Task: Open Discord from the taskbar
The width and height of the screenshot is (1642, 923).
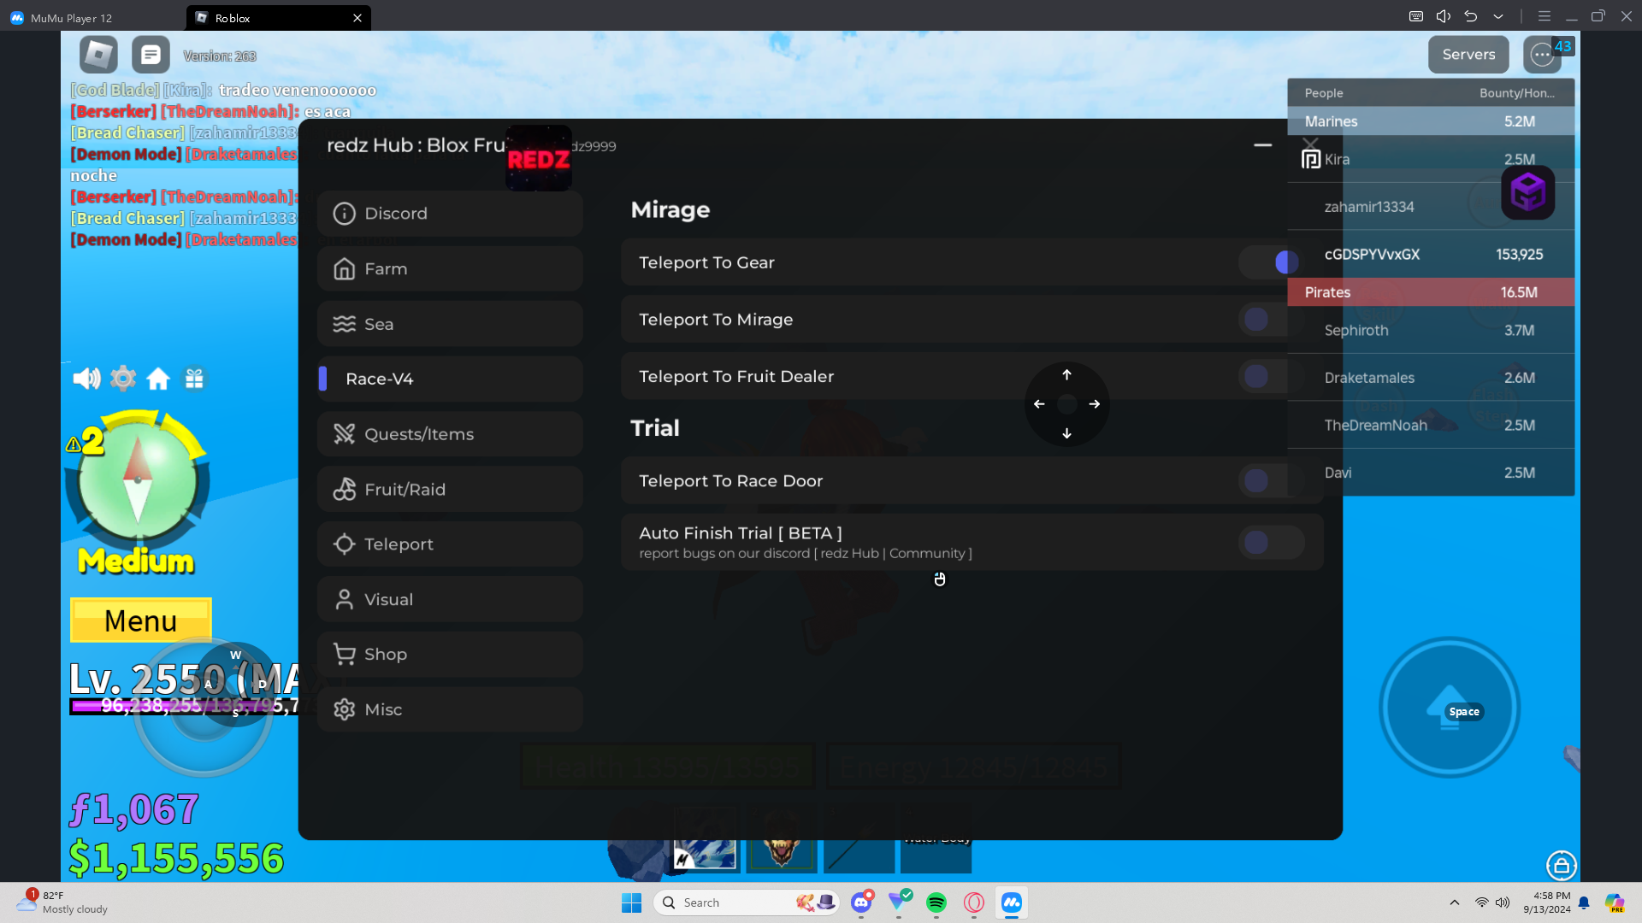Action: click(861, 902)
